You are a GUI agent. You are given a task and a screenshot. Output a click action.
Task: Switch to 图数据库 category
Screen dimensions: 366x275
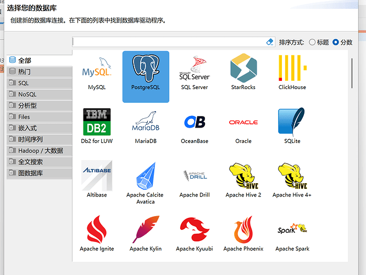[x=40, y=173]
